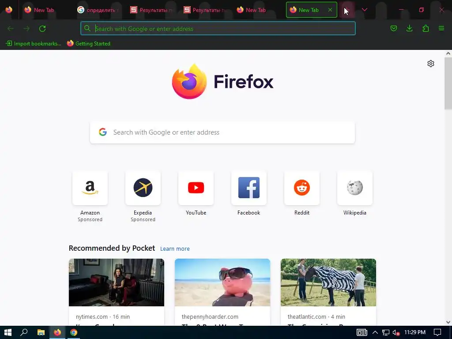452x339 pixels.
Task: Click the page search box with Google
Action: [x=222, y=132]
